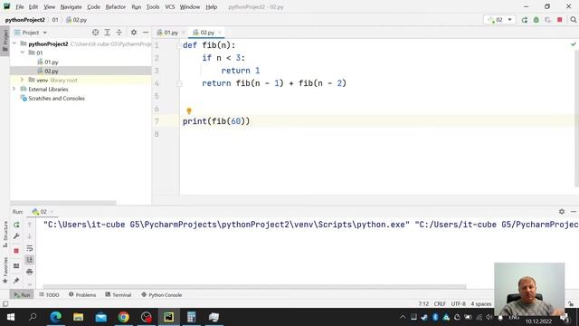Click Run with Coverage icon
This screenshot has height=326, width=579.
click(548, 20)
